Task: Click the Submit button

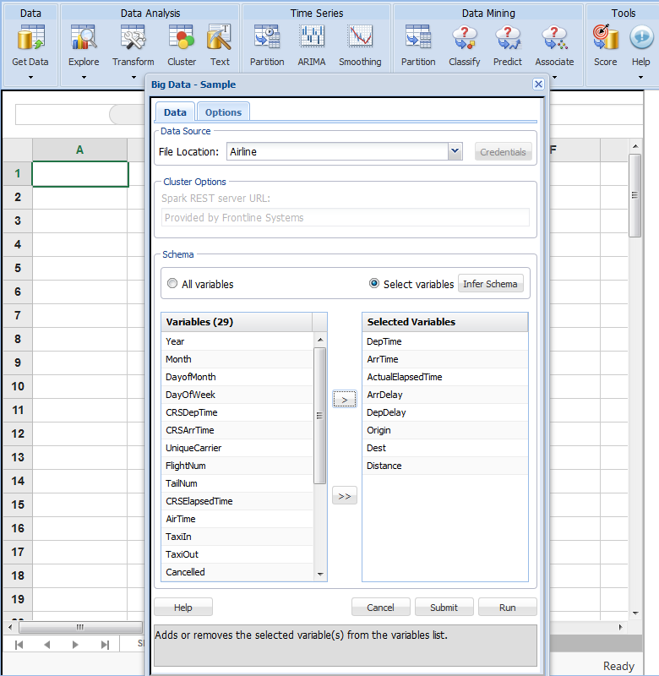Action: click(x=444, y=607)
